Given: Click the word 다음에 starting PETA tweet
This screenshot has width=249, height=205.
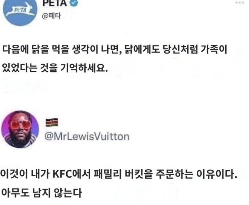Looking at the screenshot, I should point(15,49).
